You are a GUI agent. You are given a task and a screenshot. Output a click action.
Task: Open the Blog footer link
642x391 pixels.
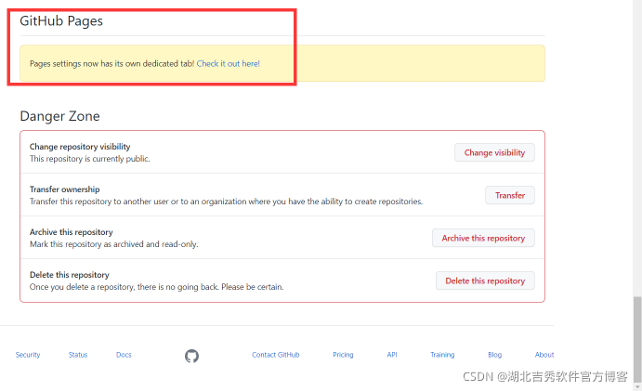pos(494,355)
